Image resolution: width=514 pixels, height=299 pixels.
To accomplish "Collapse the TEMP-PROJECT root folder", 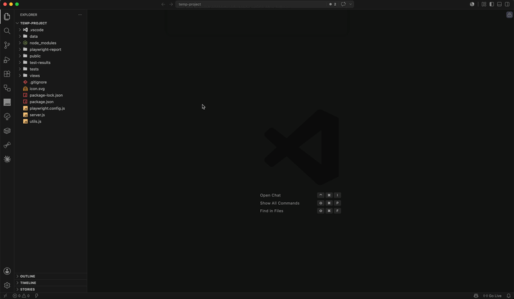I will (x=51, y=23).
